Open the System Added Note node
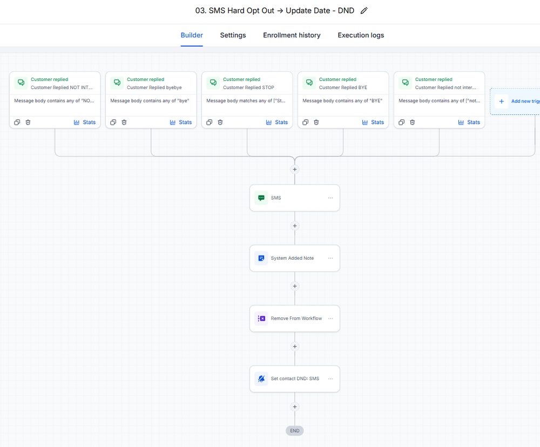This screenshot has width=540, height=447. click(x=295, y=258)
